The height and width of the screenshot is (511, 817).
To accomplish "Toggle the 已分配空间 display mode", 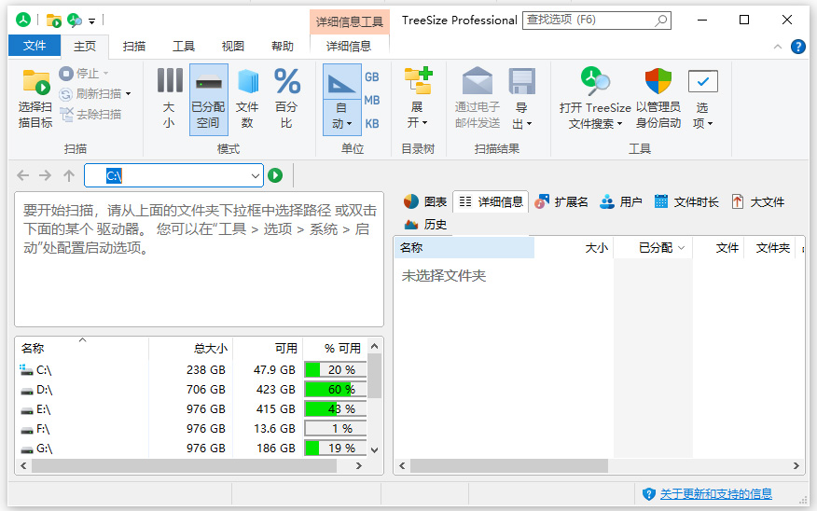I will (x=208, y=99).
